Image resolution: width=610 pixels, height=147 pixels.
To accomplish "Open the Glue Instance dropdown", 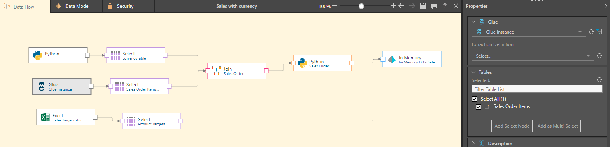I will (x=529, y=32).
